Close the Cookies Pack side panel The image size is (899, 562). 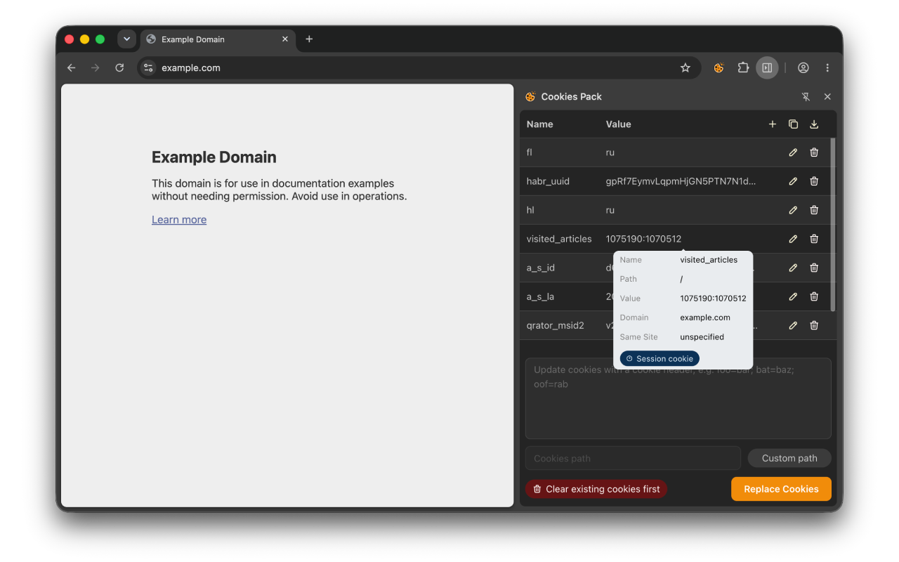[827, 97]
